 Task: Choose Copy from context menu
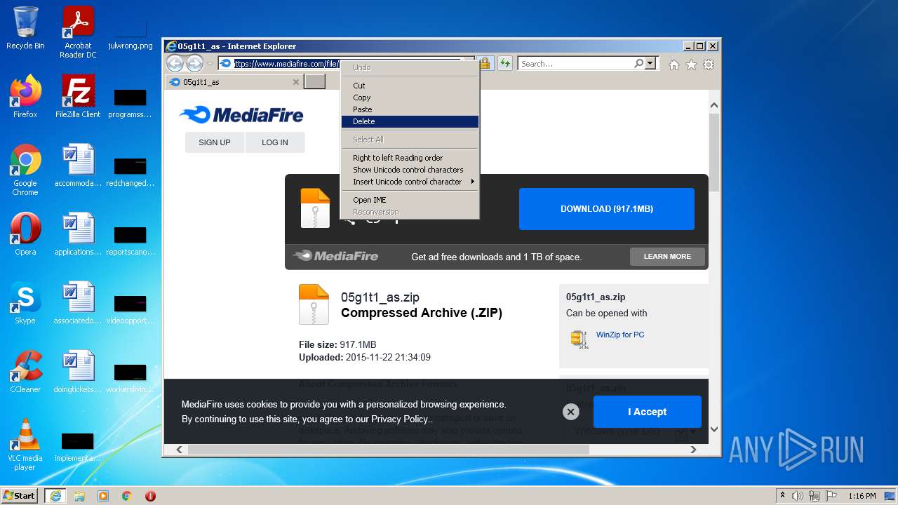coord(410,97)
